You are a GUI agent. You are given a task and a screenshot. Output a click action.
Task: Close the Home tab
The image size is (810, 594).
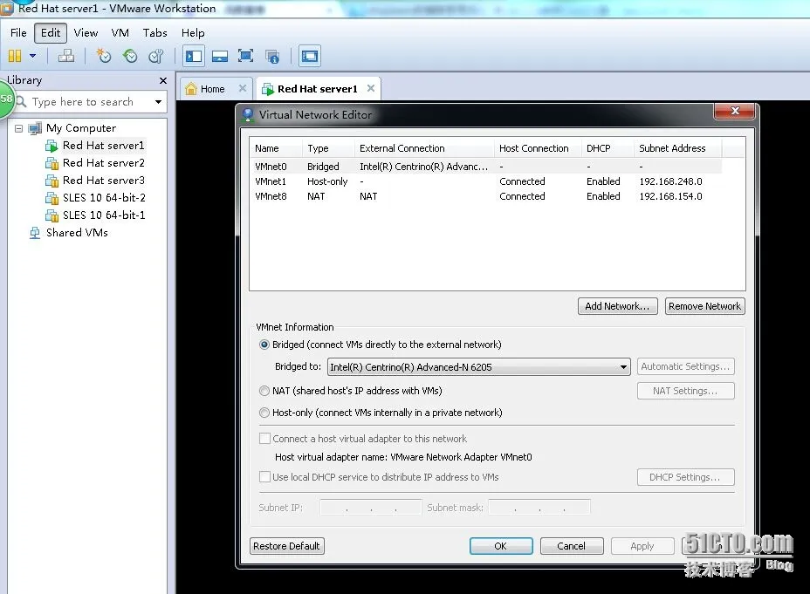tap(243, 88)
